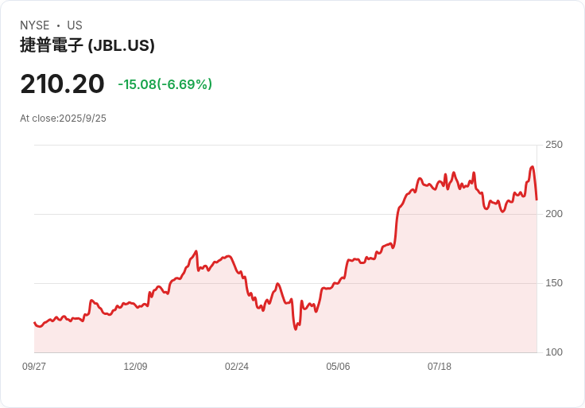Image resolution: width=585 pixels, height=408 pixels.
Task: Click the (JBL.US) ticker symbol
Action: pyautogui.click(x=121, y=45)
